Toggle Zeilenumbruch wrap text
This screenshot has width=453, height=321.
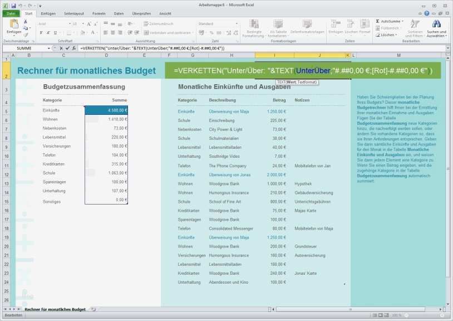coord(158,24)
